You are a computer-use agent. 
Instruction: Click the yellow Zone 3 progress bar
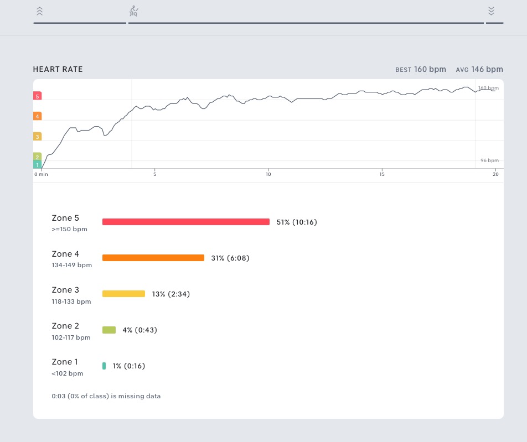tap(123, 294)
